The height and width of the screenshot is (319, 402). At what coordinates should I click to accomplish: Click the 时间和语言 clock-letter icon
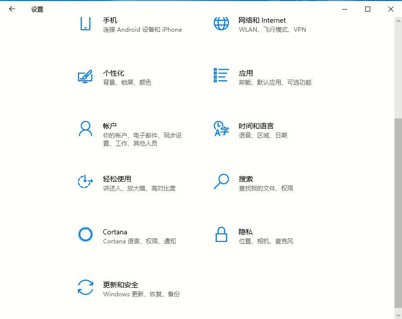coord(221,129)
